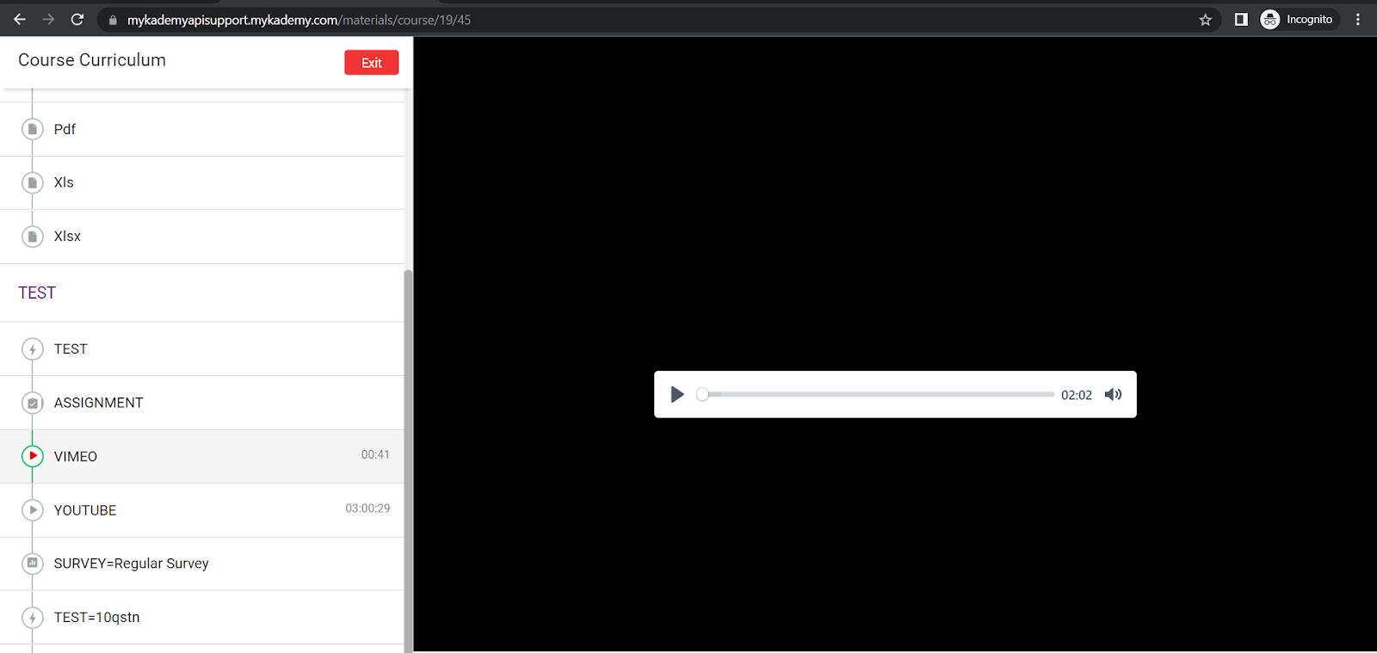Click the YOUTUBE play circle icon
Viewport: 1377px width, 653px height.
[x=33, y=510]
